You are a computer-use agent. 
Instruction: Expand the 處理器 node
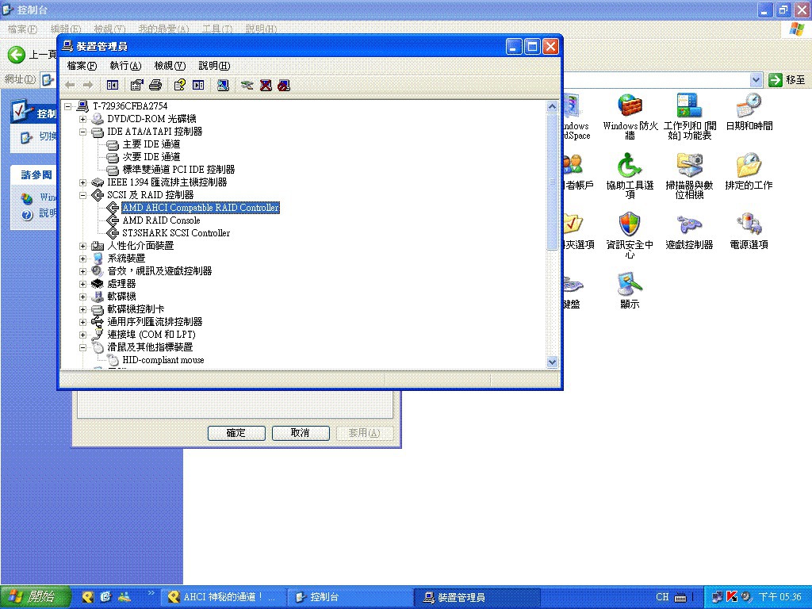tap(82, 284)
